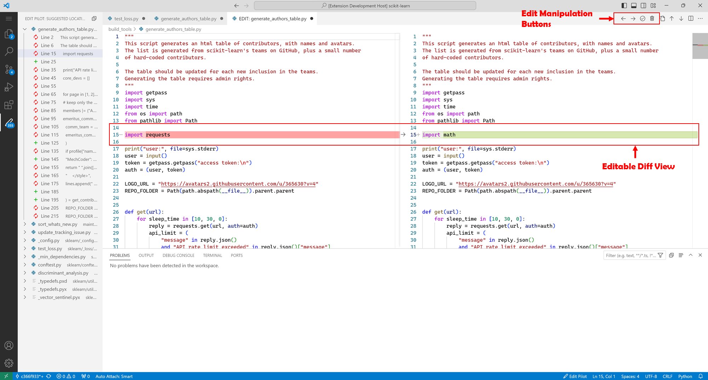Open the Extensions view icon
The width and height of the screenshot is (708, 380).
click(9, 105)
